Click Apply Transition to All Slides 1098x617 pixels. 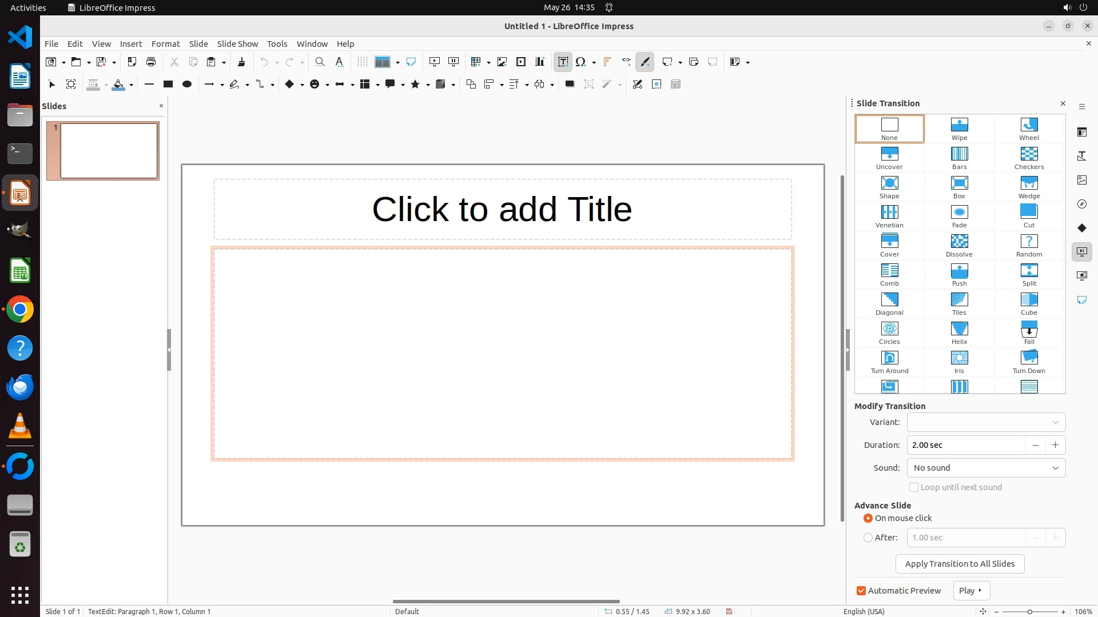(x=960, y=564)
